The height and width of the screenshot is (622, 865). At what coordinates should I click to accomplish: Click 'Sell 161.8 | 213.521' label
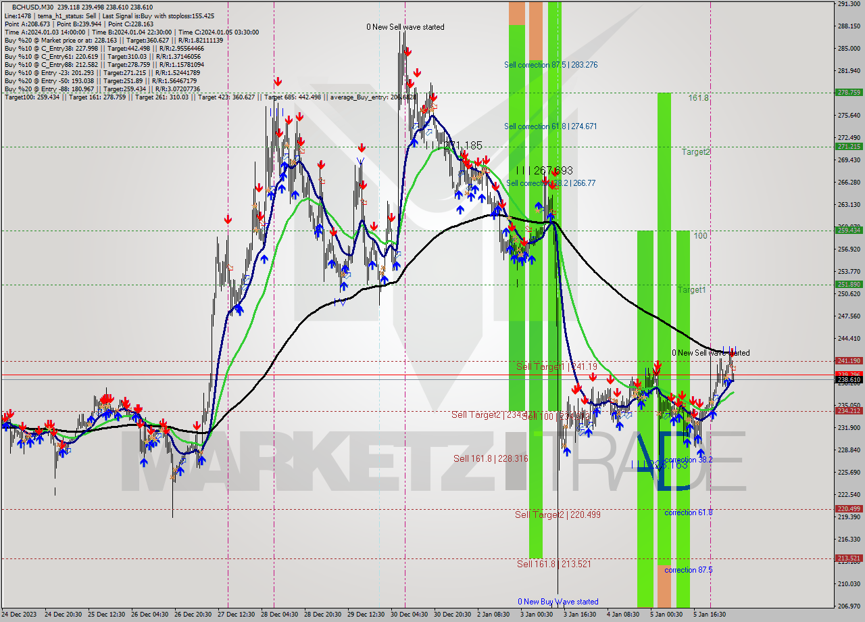pyautogui.click(x=554, y=564)
